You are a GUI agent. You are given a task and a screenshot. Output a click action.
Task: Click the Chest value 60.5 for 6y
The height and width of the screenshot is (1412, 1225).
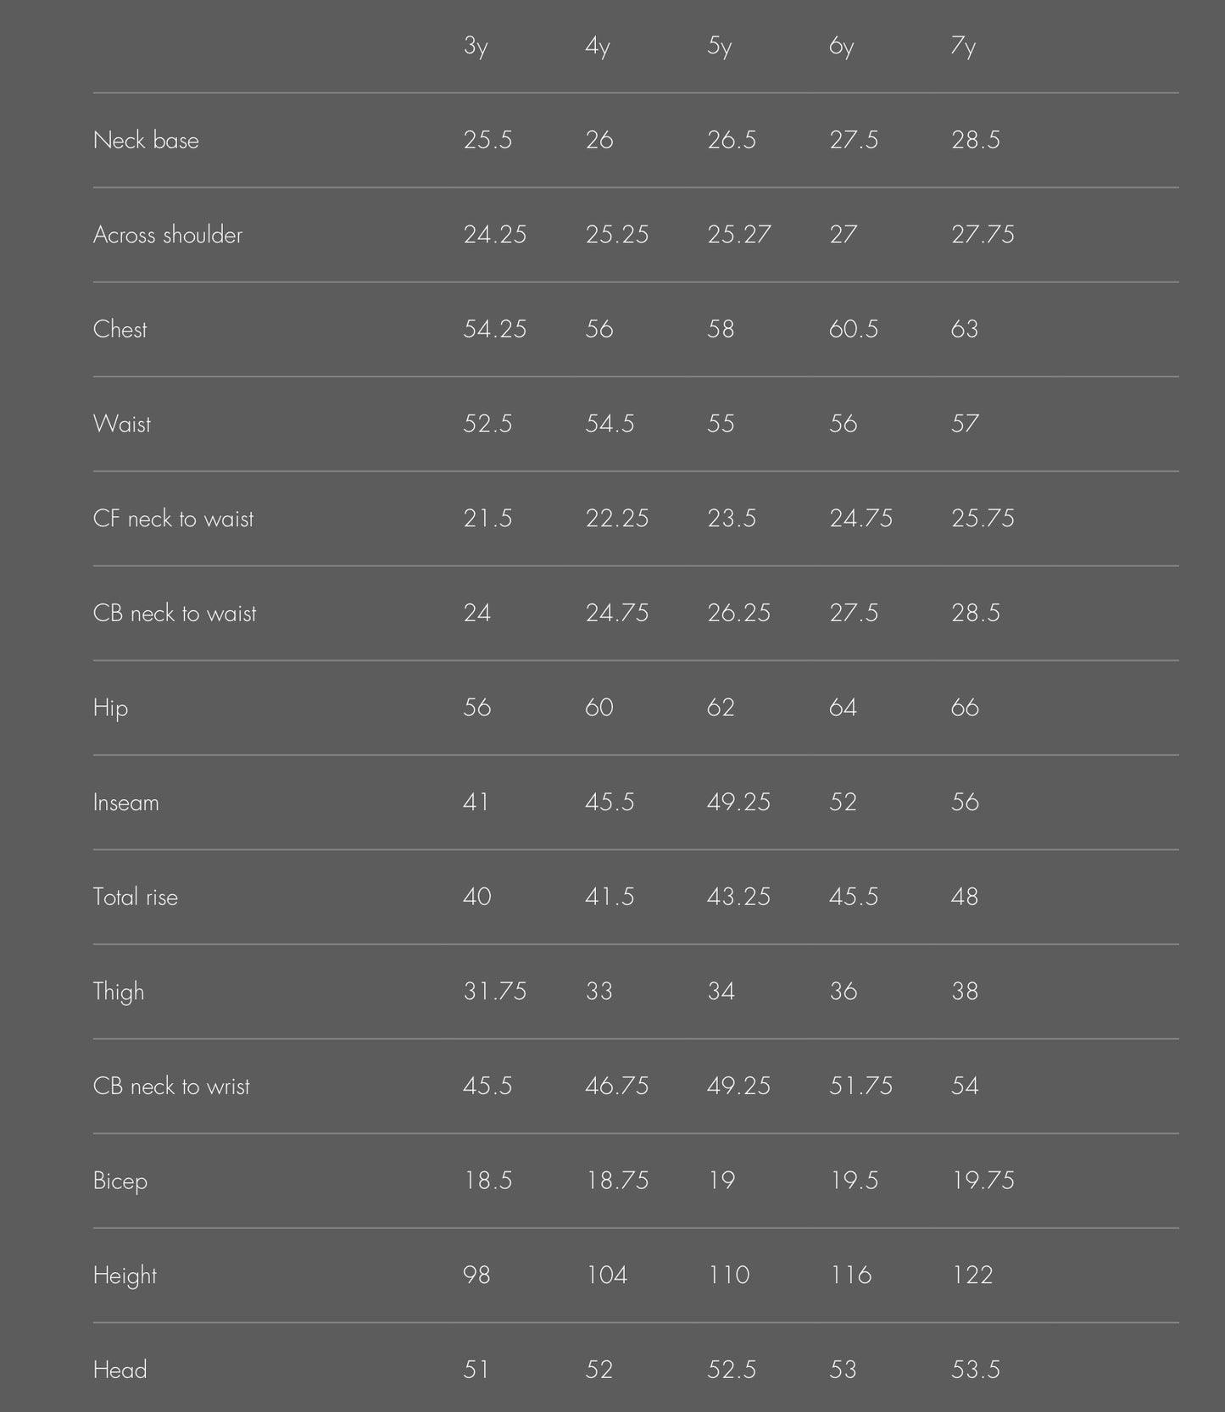pos(854,330)
